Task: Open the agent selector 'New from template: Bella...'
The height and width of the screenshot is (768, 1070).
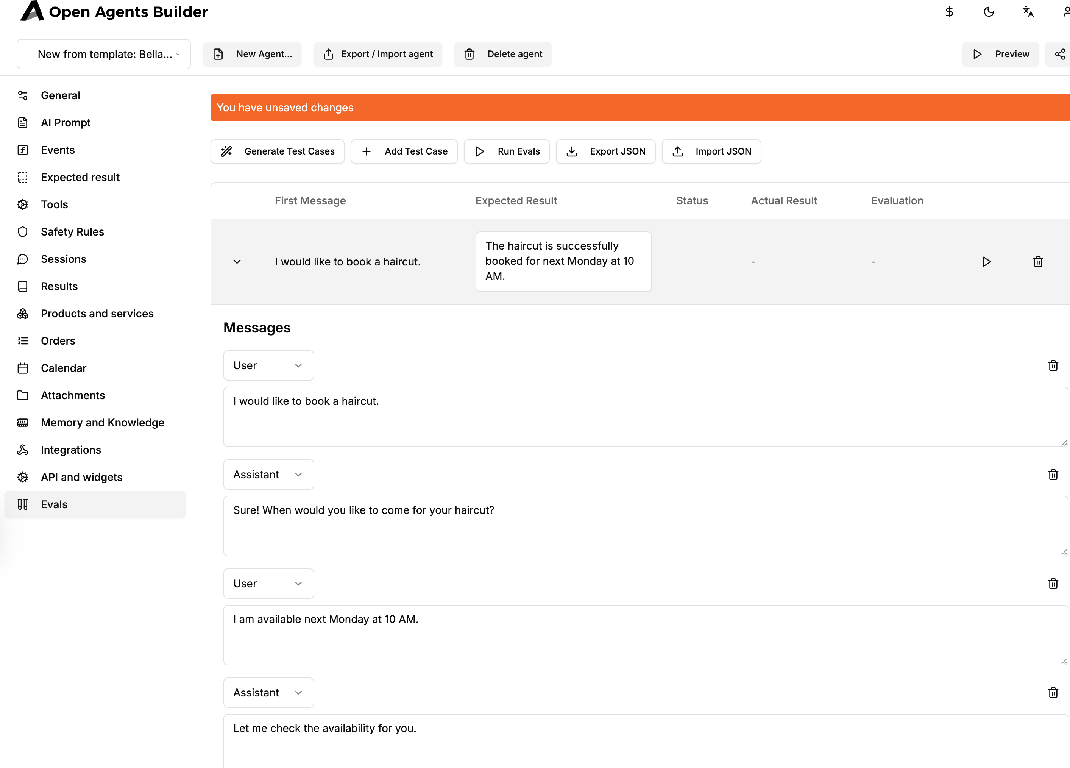Action: tap(104, 54)
